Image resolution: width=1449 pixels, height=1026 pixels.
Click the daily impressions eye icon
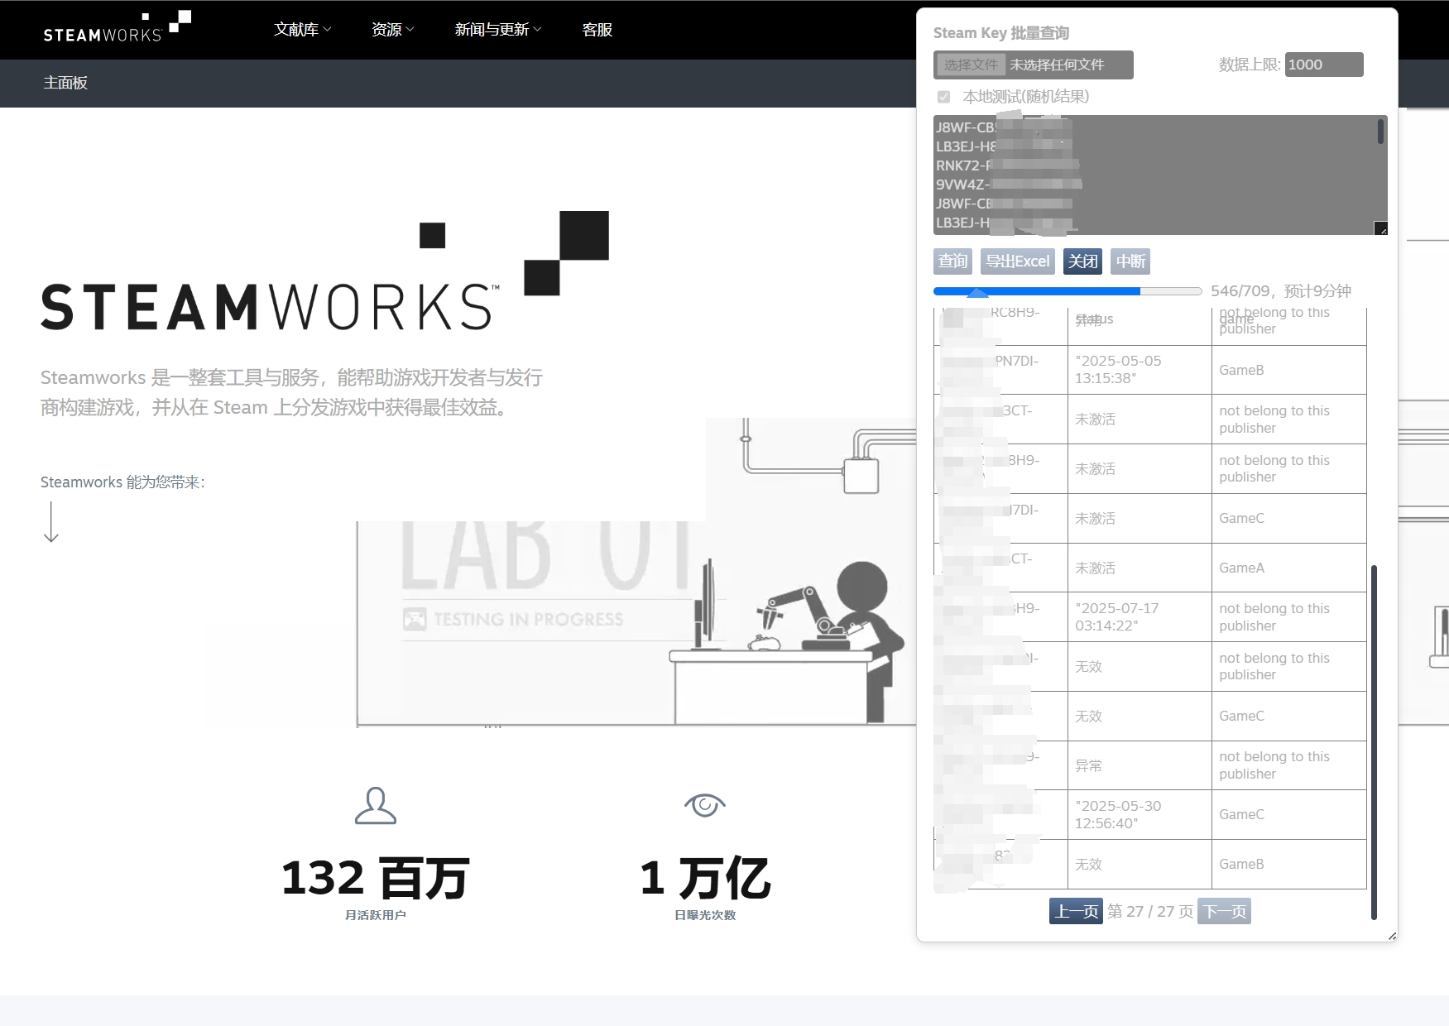tap(705, 804)
